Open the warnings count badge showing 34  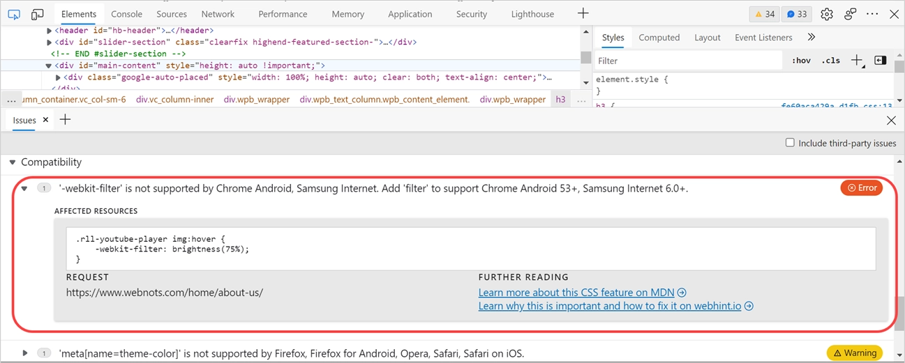[x=763, y=14]
